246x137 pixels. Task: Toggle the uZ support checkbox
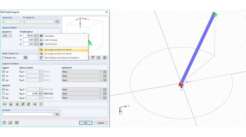click(x=3, y=80)
